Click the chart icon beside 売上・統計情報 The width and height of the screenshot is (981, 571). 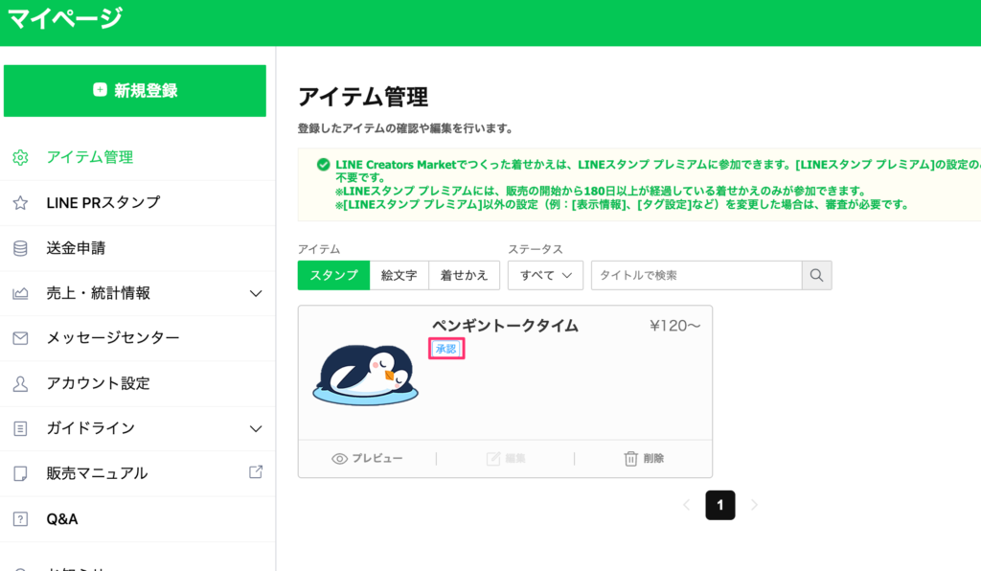click(20, 293)
